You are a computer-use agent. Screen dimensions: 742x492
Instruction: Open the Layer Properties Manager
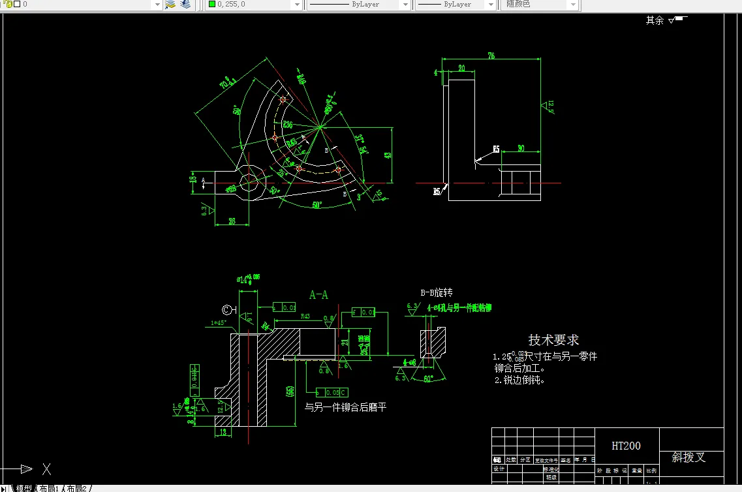tap(3, 5)
